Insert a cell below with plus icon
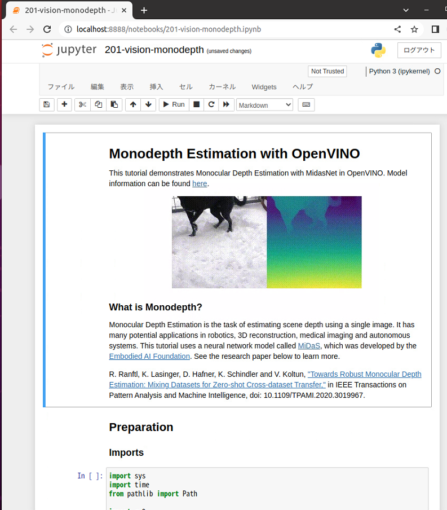 pyautogui.click(x=64, y=104)
